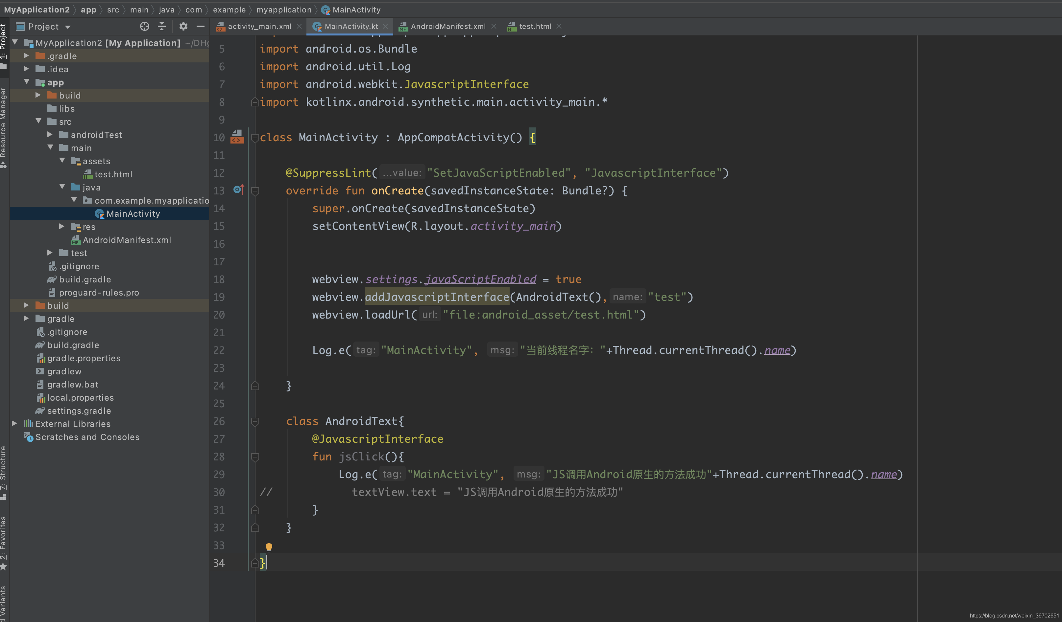Expand the .gradle folder
Image resolution: width=1062 pixels, height=622 pixels.
point(26,56)
